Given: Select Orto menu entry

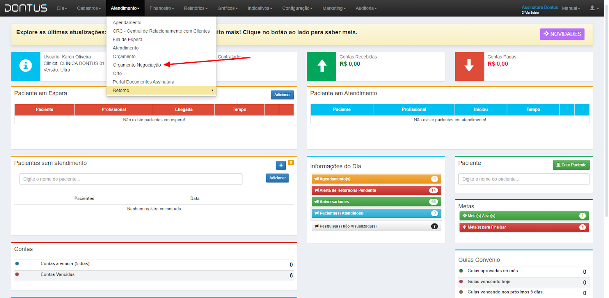Looking at the screenshot, I should pos(161,73).
